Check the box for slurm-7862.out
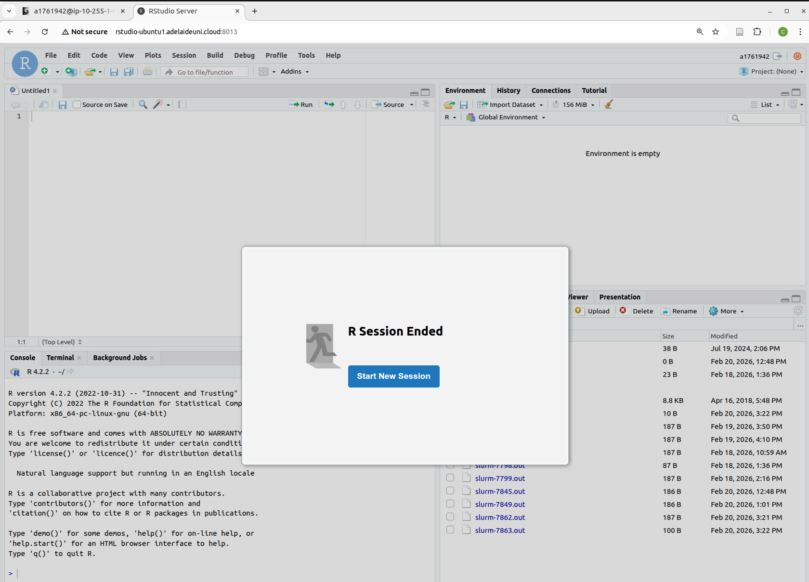The image size is (809, 582). (x=450, y=517)
